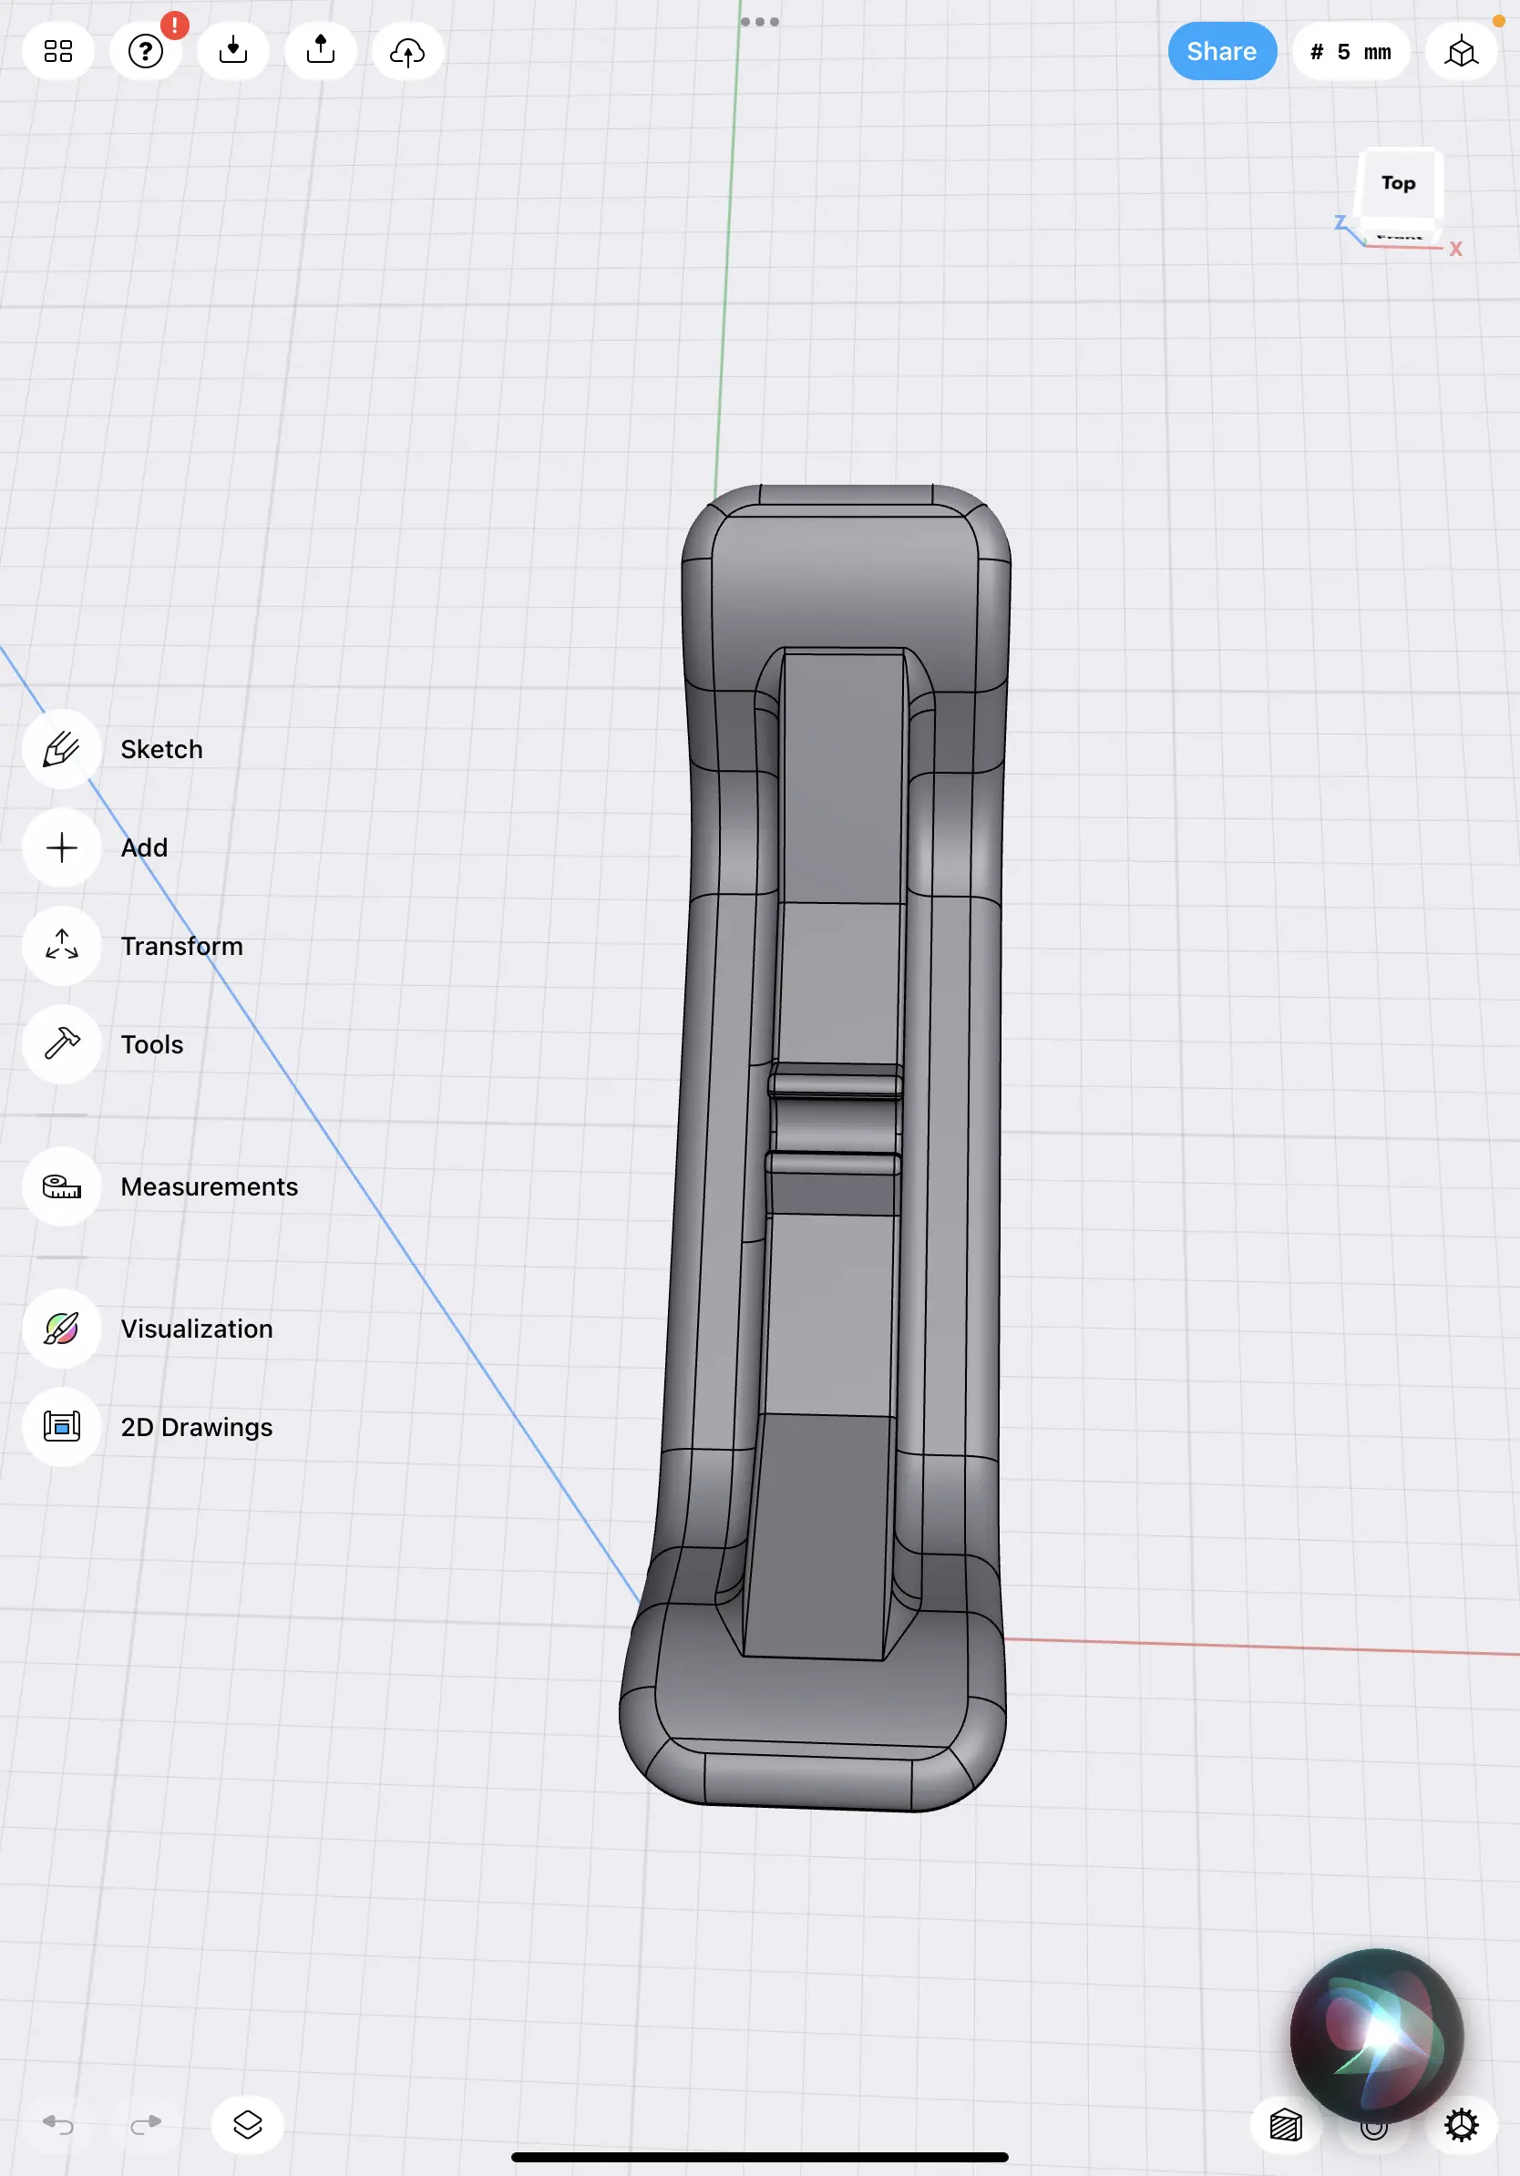The height and width of the screenshot is (2176, 1520).
Task: Toggle the Items layers panel
Action: pyautogui.click(x=247, y=2125)
